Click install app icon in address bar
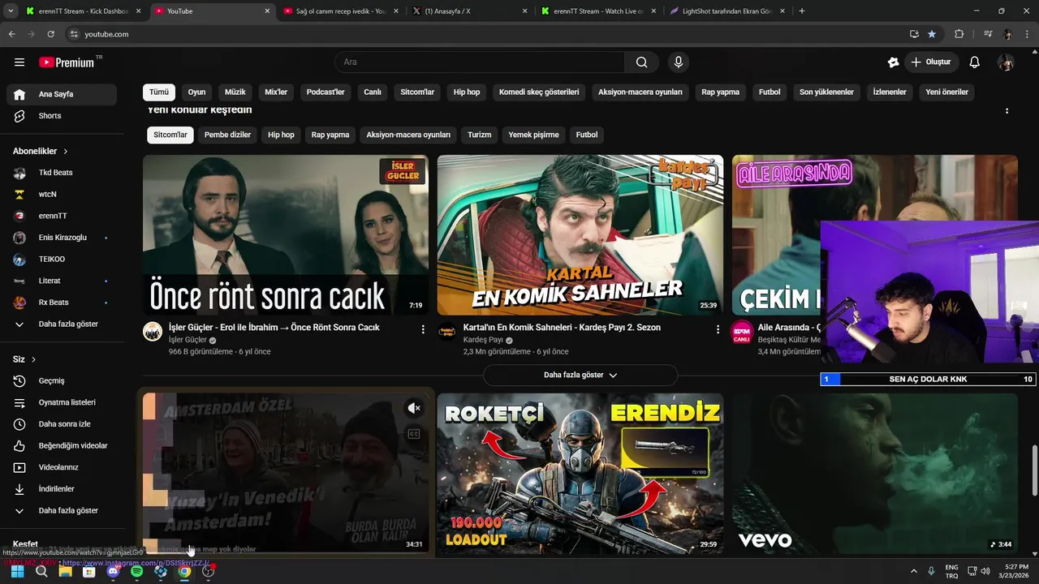The width and height of the screenshot is (1039, 584). pyautogui.click(x=914, y=34)
